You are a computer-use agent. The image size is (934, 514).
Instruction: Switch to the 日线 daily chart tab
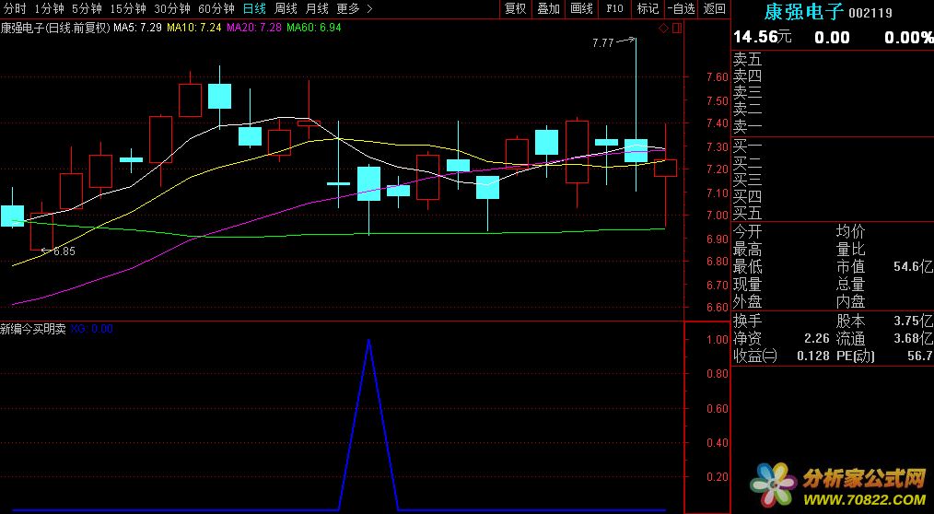[255, 8]
